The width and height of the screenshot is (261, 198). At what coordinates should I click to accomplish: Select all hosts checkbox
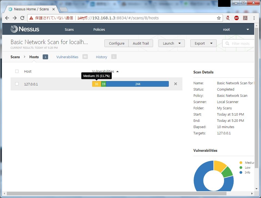17,71
